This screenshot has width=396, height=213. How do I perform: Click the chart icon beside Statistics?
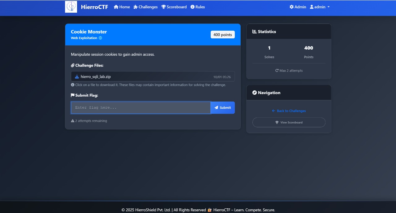point(254,31)
